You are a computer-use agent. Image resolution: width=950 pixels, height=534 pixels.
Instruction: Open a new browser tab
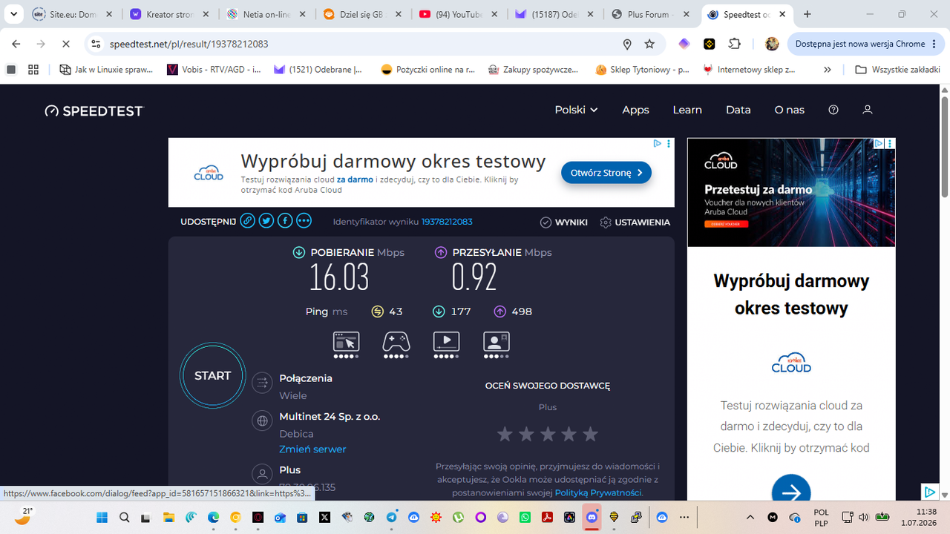click(807, 14)
